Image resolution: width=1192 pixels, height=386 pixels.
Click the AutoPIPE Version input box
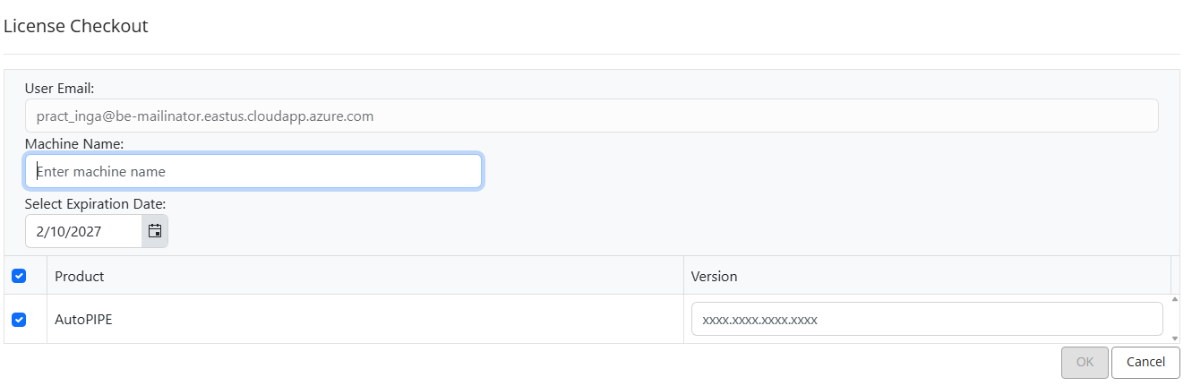(x=926, y=319)
